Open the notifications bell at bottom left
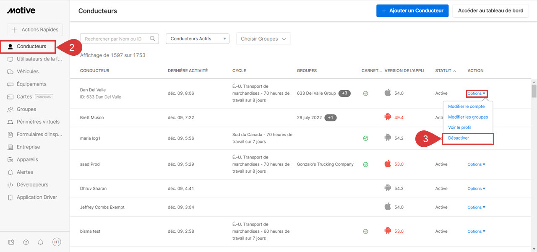 [41, 242]
